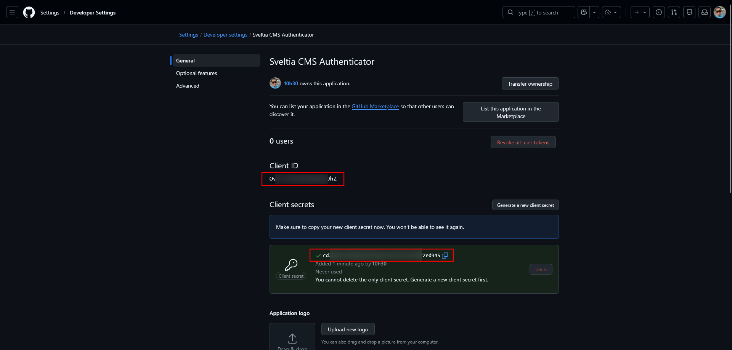Click the owner avatar next to 10h30
The height and width of the screenshot is (350, 732).
pos(275,83)
